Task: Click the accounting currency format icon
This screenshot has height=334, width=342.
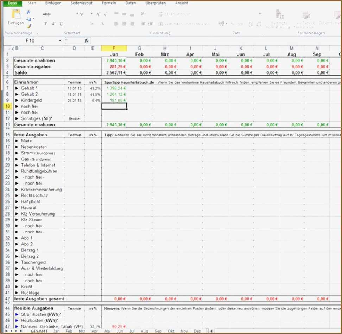Action: click(x=221, y=24)
